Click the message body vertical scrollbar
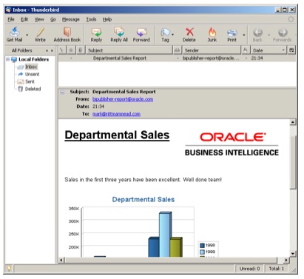 [x=293, y=187]
